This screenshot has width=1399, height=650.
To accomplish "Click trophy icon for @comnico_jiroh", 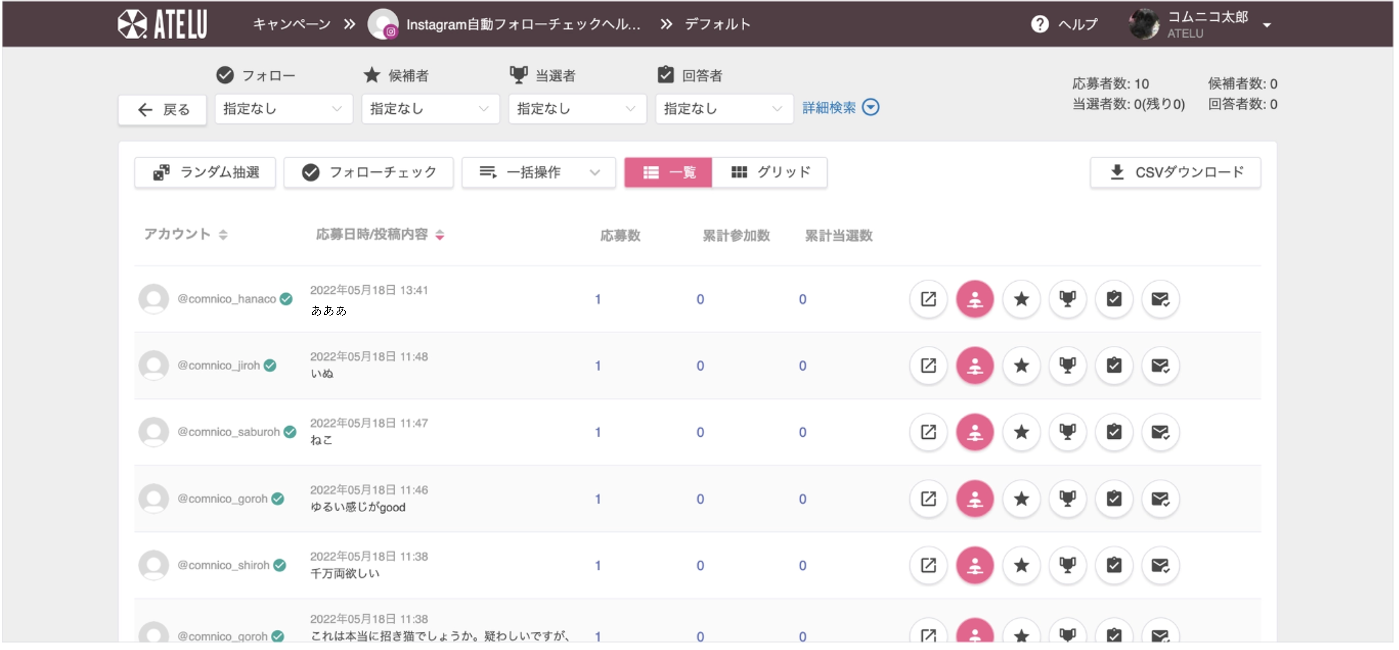I will [x=1068, y=366].
